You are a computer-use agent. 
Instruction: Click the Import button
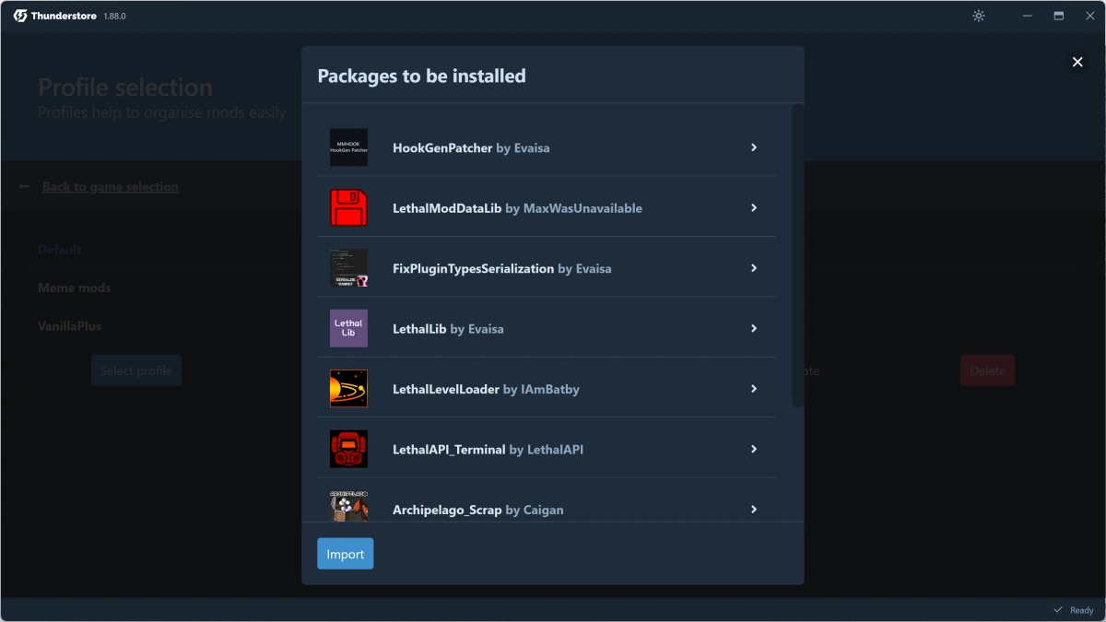click(x=346, y=554)
